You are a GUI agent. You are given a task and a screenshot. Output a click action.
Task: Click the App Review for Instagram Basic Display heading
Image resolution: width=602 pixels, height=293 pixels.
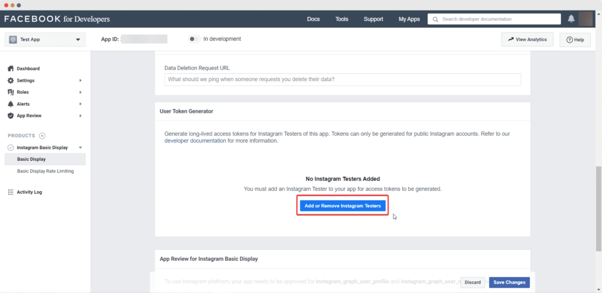209,259
